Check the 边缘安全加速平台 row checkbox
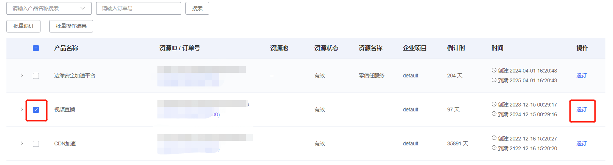 pyautogui.click(x=36, y=76)
